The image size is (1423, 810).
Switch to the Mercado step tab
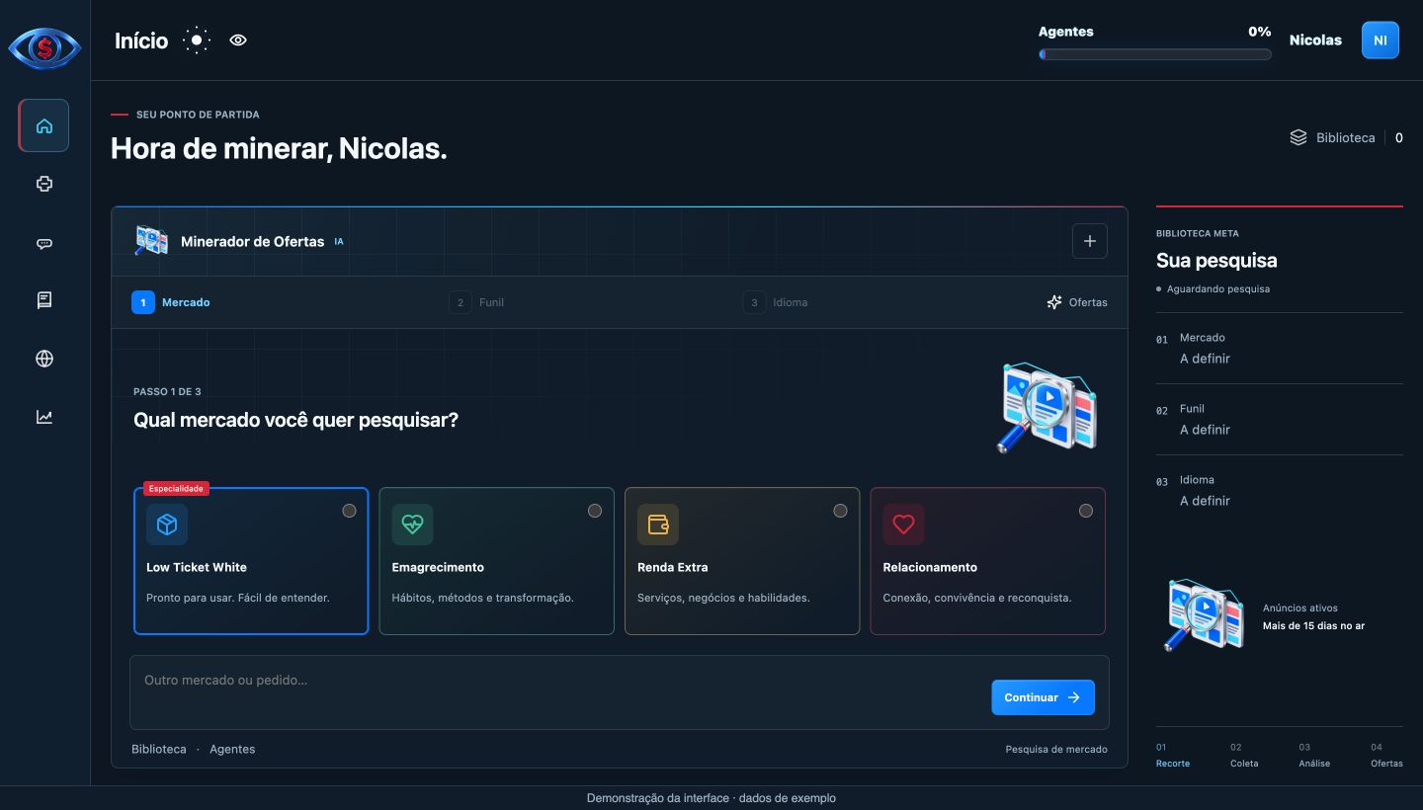[x=171, y=302]
